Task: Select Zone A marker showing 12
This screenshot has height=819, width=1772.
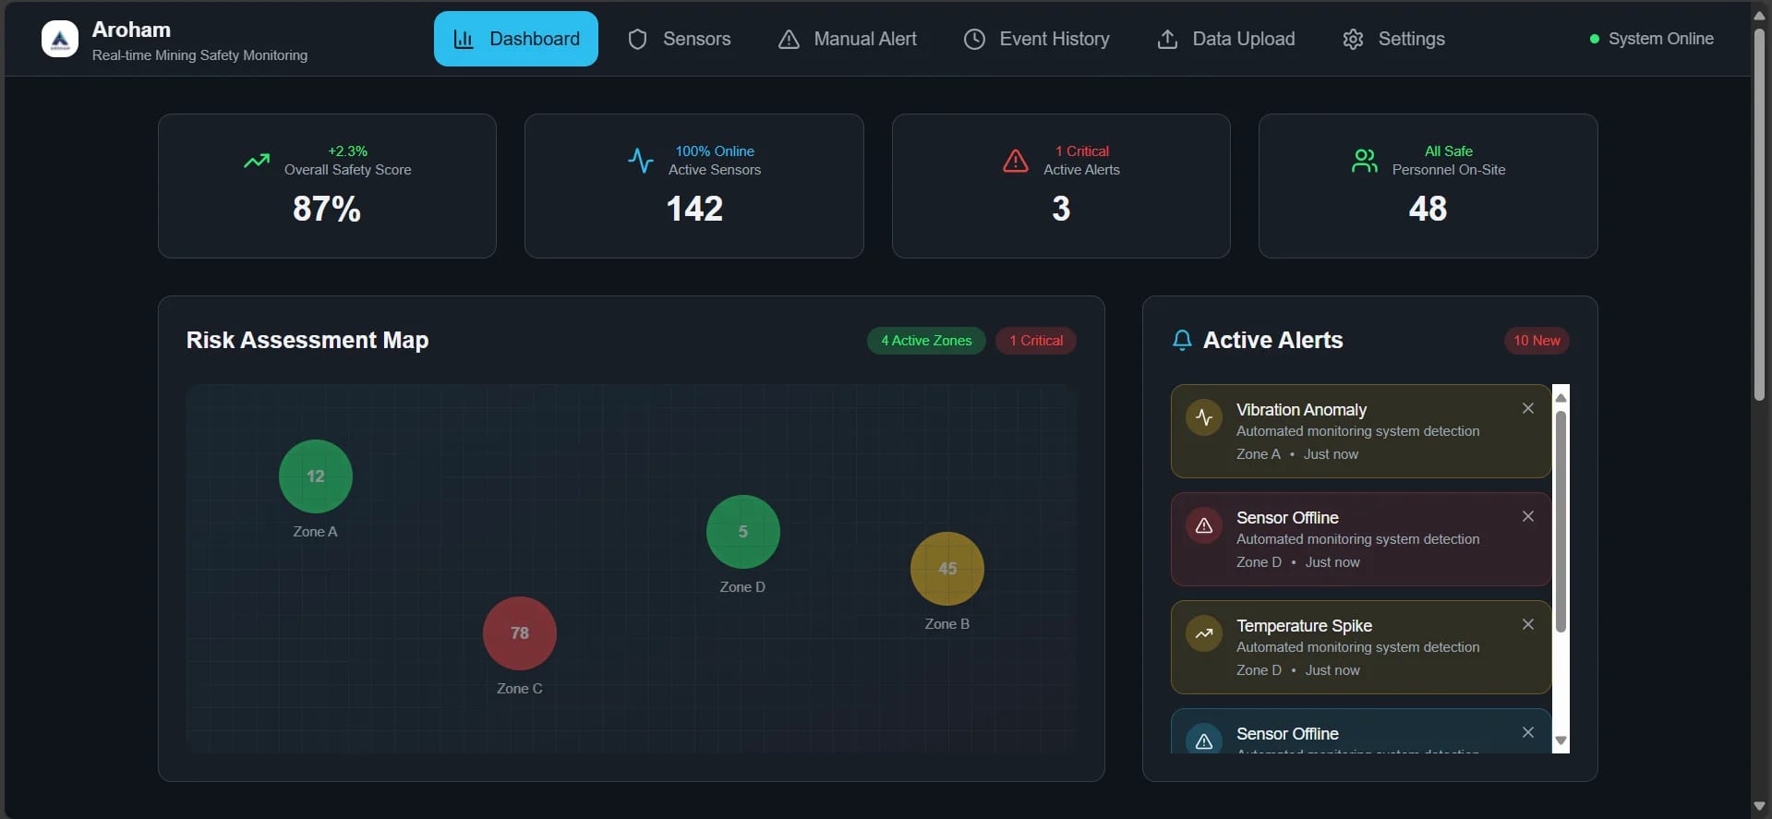Action: click(x=316, y=476)
